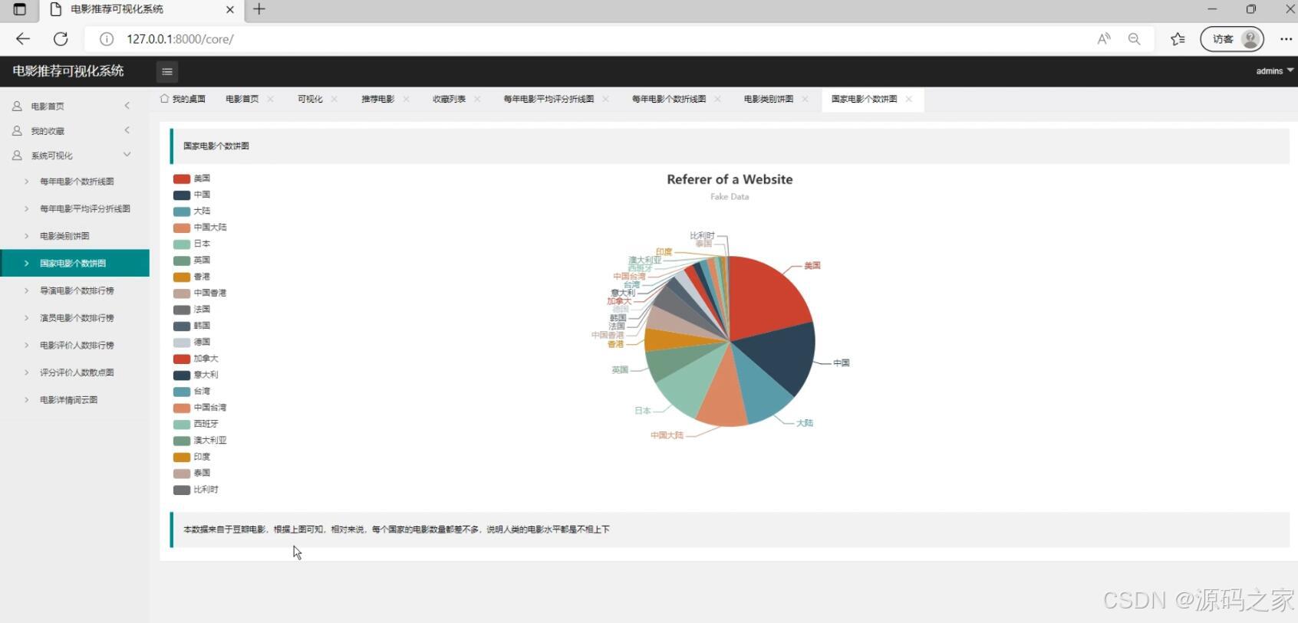The image size is (1298, 623).
Task: Expand 我的收藏 sidebar menu
Action: [x=74, y=131]
